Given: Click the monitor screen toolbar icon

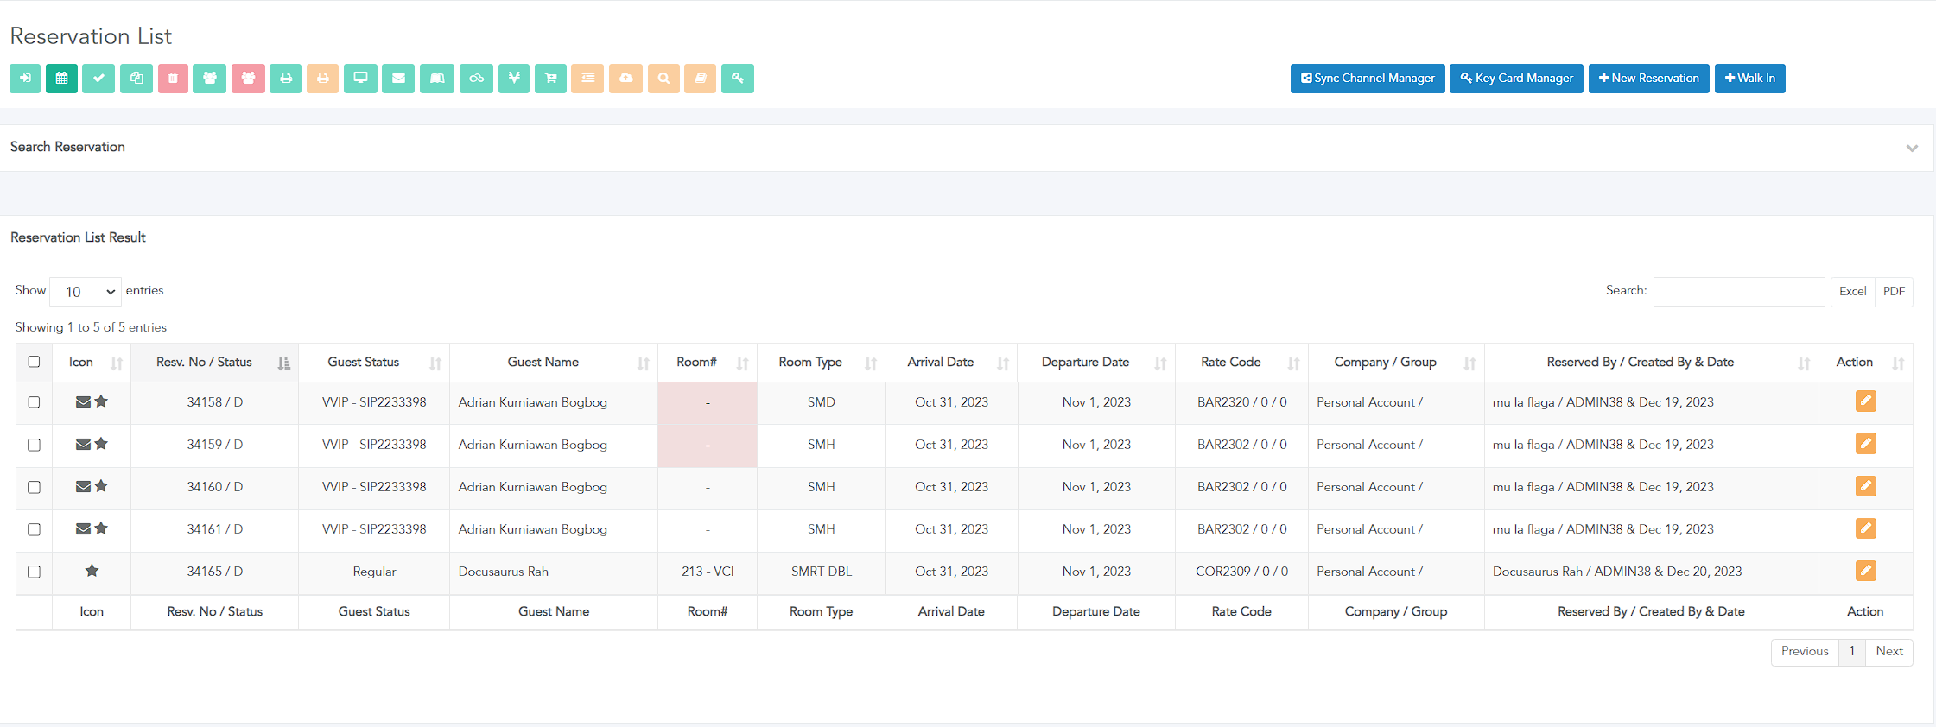Looking at the screenshot, I should pyautogui.click(x=360, y=79).
